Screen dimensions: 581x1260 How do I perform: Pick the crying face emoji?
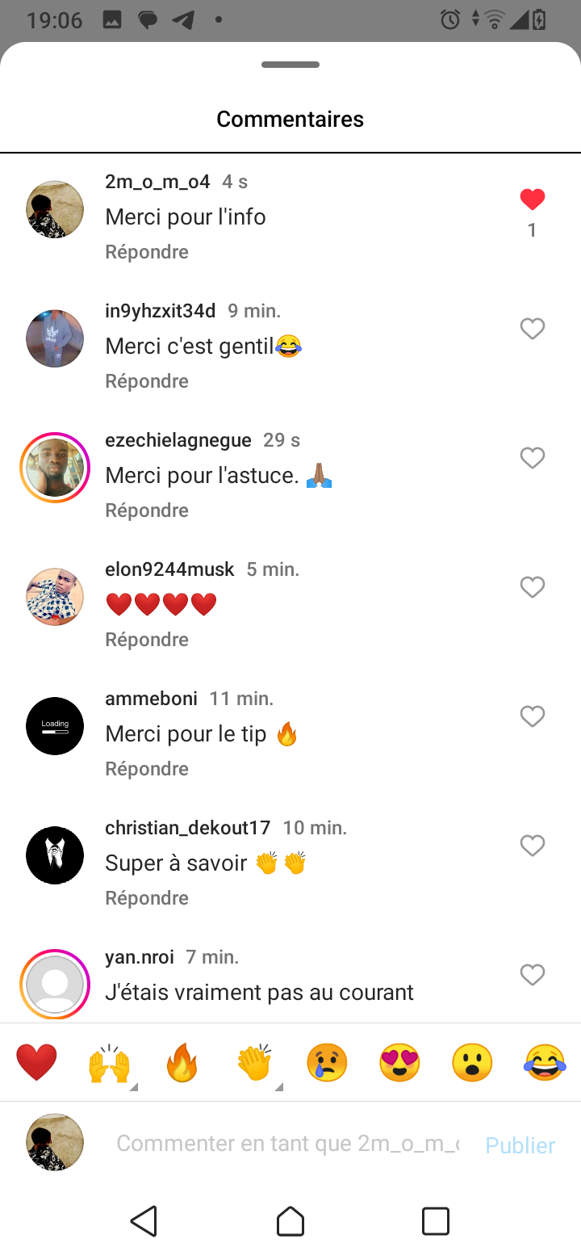327,1062
